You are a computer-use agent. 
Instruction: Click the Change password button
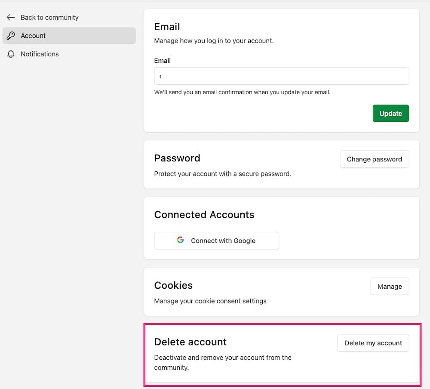click(x=374, y=159)
